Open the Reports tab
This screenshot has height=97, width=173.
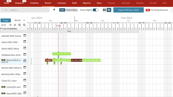coord(87,3)
